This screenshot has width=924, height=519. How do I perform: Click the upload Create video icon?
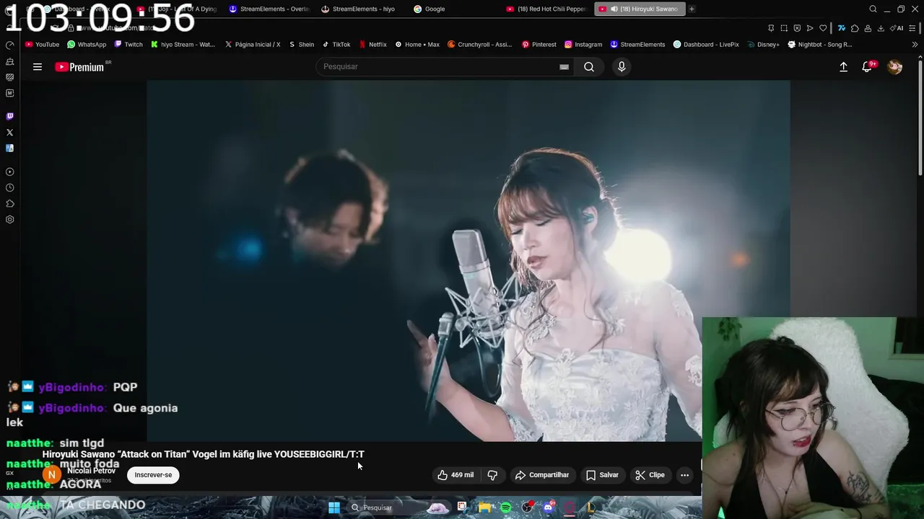[843, 66]
